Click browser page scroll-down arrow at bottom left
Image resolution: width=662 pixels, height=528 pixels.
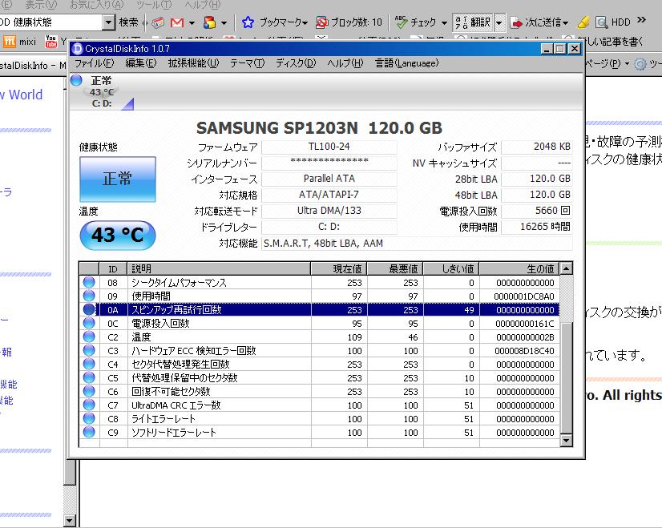click(70, 521)
